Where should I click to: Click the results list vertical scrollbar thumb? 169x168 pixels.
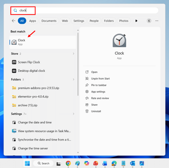pyautogui.click(x=78, y=64)
